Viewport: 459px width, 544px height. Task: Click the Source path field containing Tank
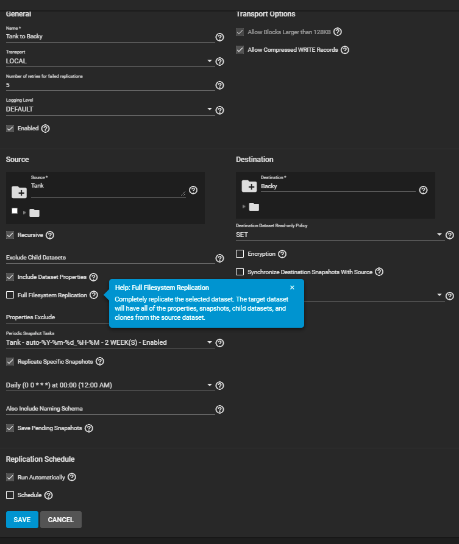[x=109, y=190]
